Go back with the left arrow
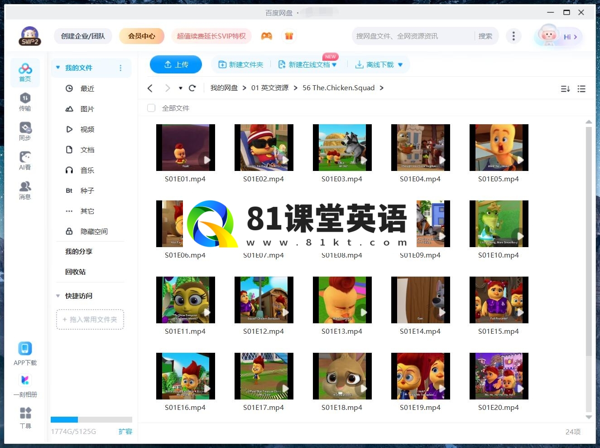This screenshot has width=600, height=448. coord(150,88)
